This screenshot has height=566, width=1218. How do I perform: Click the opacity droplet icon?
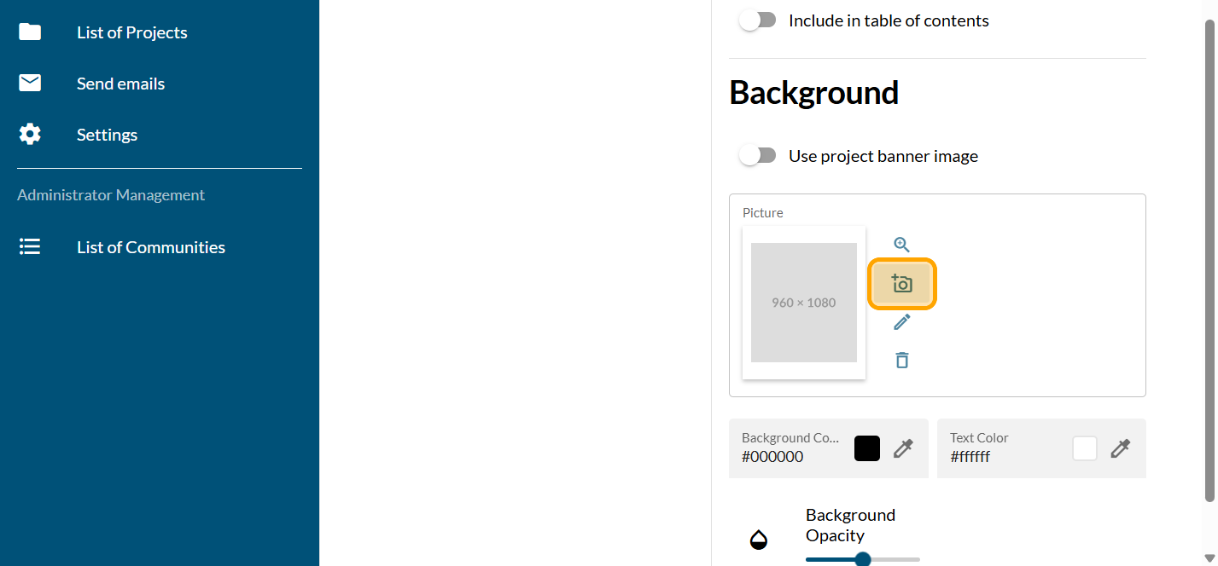pyautogui.click(x=758, y=539)
